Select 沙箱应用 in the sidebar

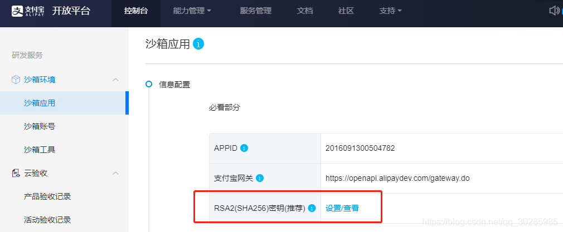point(63,103)
